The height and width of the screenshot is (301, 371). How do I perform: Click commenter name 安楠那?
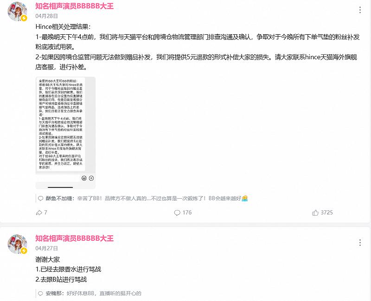pos(53,294)
